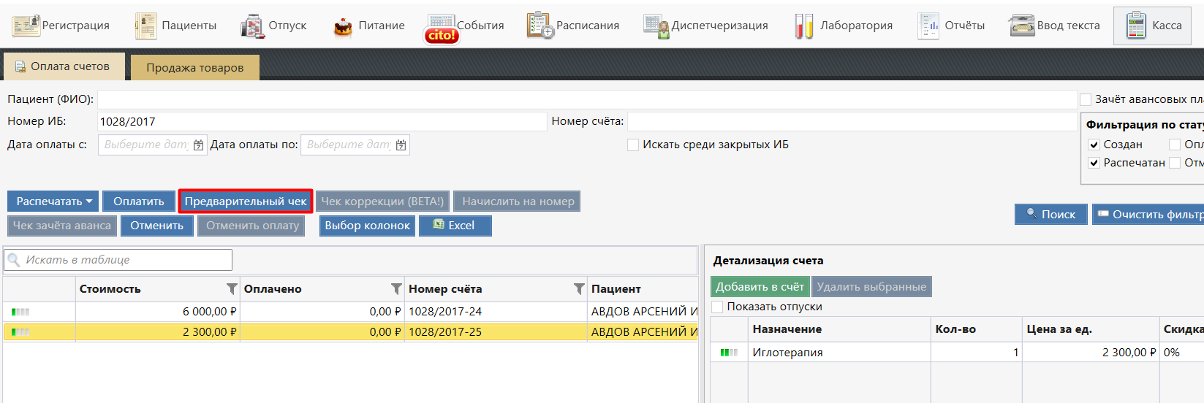Viewport: 1204px width, 403px height.
Task: Click the status bar of invoice 1028/2017-24
Action: click(20, 312)
